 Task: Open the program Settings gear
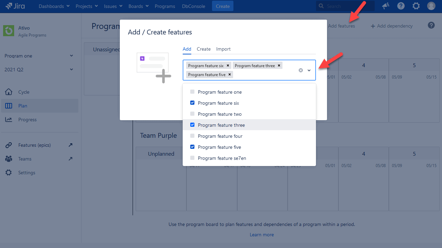click(27, 173)
